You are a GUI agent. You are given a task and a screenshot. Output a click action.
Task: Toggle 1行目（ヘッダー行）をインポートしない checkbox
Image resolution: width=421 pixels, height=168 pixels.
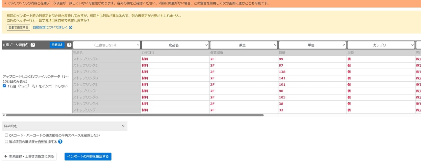(x=4, y=86)
